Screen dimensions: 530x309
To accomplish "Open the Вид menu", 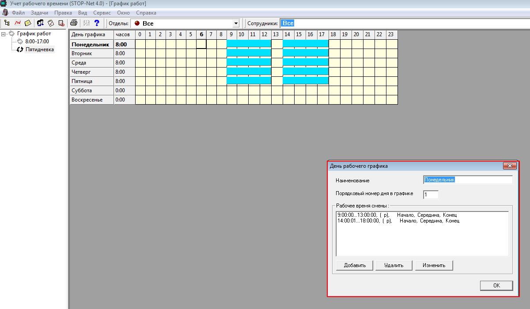I will (x=82, y=13).
